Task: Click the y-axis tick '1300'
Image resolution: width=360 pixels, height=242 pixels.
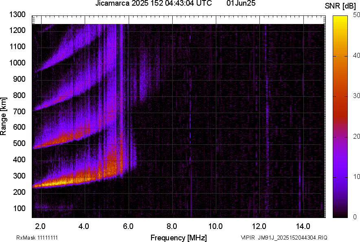Action: 17,15
